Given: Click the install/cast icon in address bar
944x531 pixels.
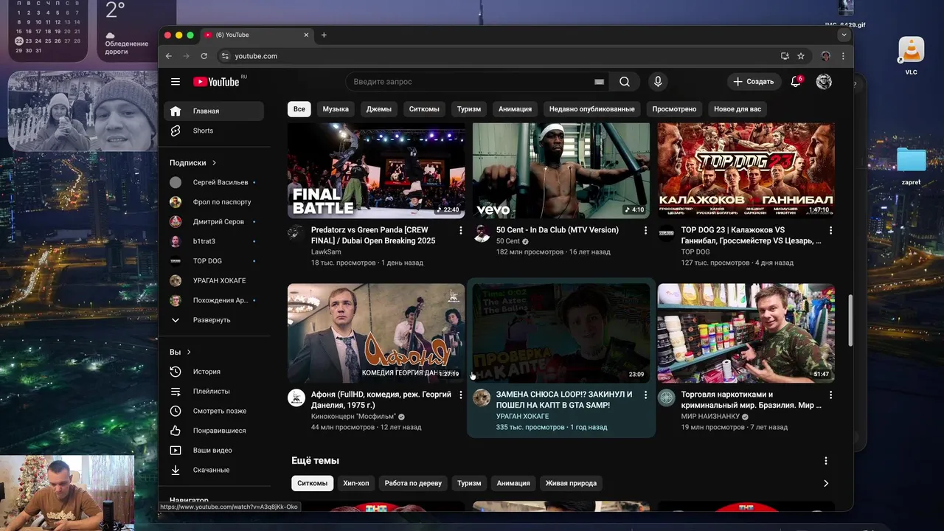Looking at the screenshot, I should point(785,56).
